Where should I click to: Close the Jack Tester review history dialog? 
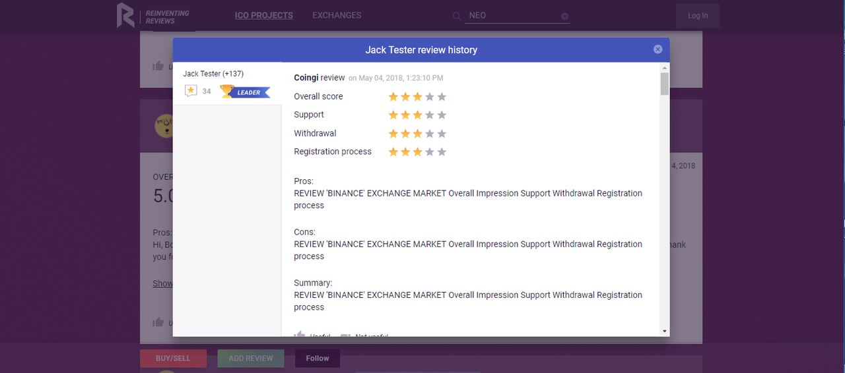pos(658,49)
